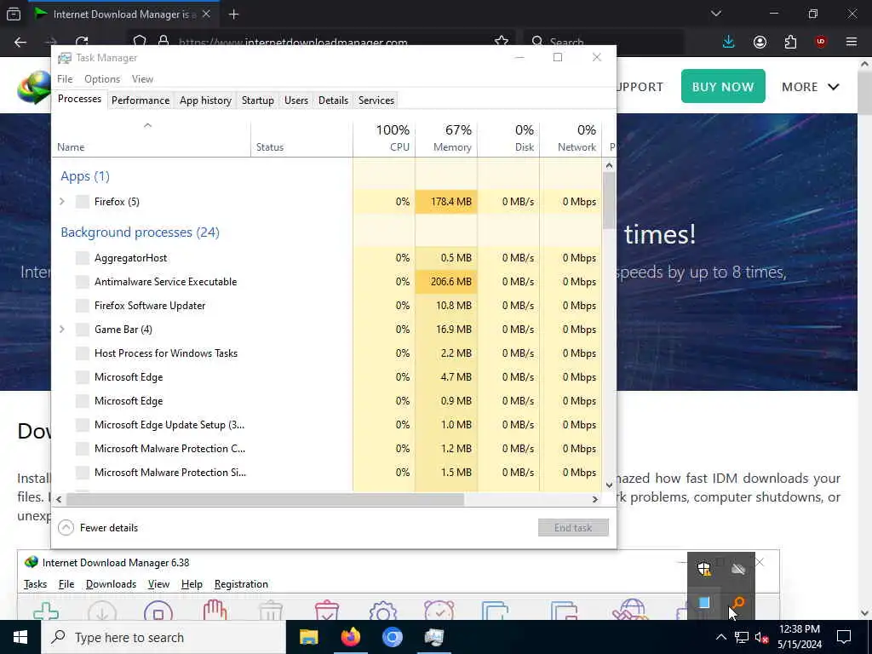Switch to the Users tab
The width and height of the screenshot is (872, 654).
pos(295,100)
